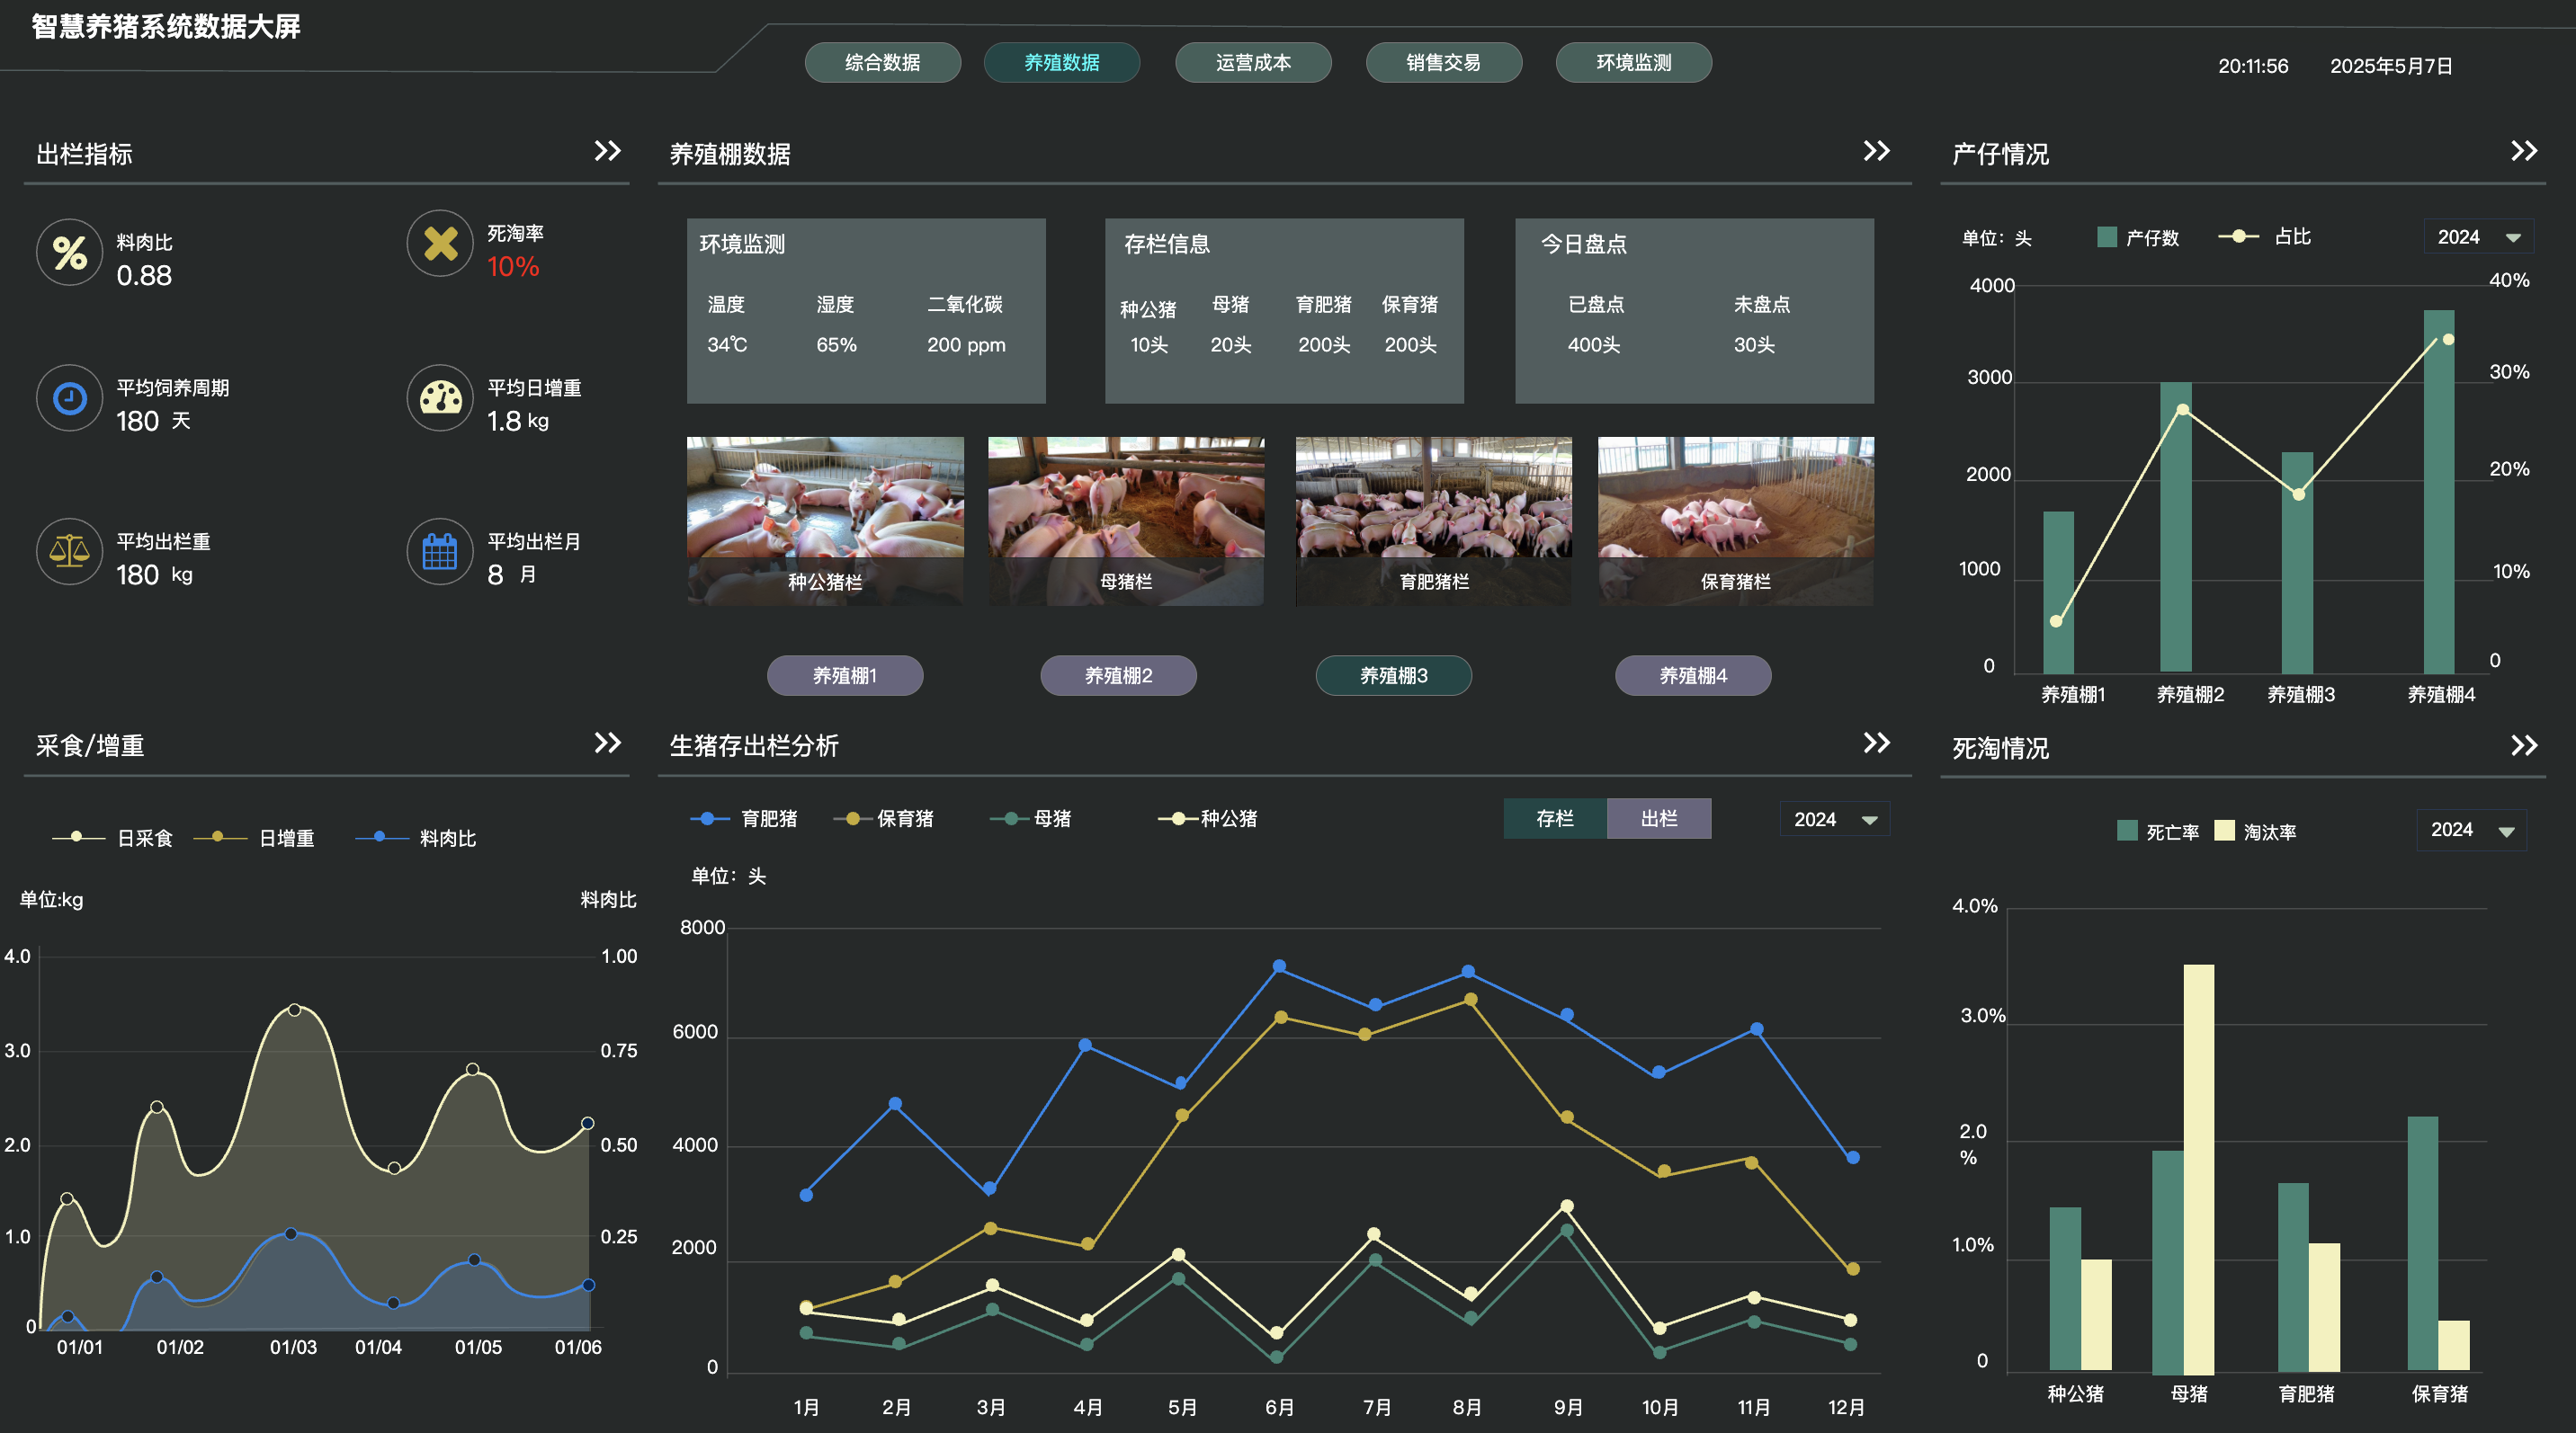Image resolution: width=2576 pixels, height=1433 pixels.
Task: Open 2024 year dropdown in 产仔情况
Action: tap(2477, 236)
